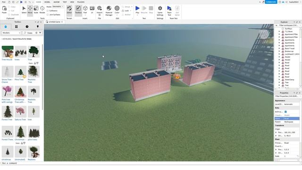Viewport: 302px width, 170px height.
Task: Open the MODEL ribbon tab
Action: tap(47, 2)
